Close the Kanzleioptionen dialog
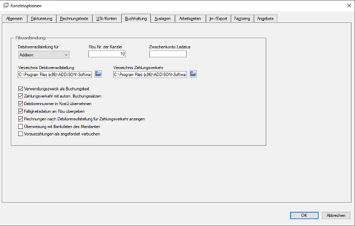355x226 pixels. (x=349, y=6)
